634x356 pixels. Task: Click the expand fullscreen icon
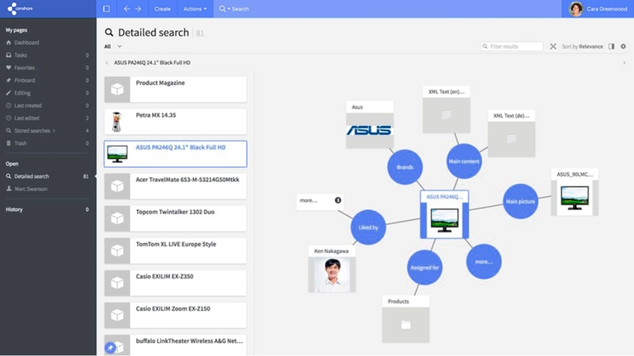(553, 46)
